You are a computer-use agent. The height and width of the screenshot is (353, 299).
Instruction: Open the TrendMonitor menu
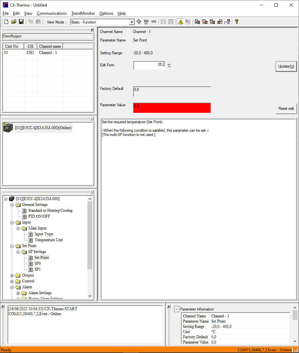click(83, 13)
